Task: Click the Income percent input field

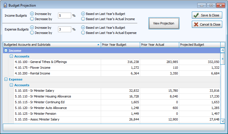Action: tap(64, 16)
